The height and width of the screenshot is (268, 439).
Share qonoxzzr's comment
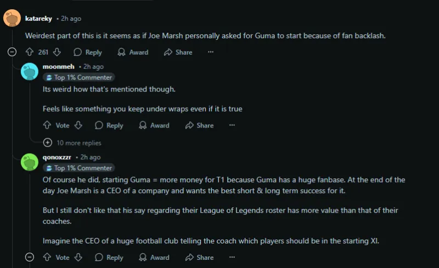(199, 258)
